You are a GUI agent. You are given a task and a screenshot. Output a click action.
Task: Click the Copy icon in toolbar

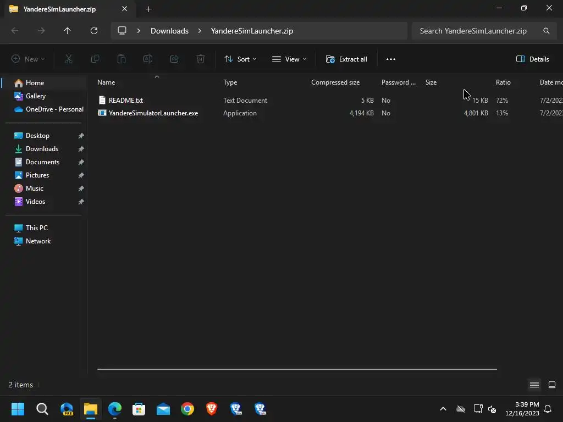coord(95,59)
